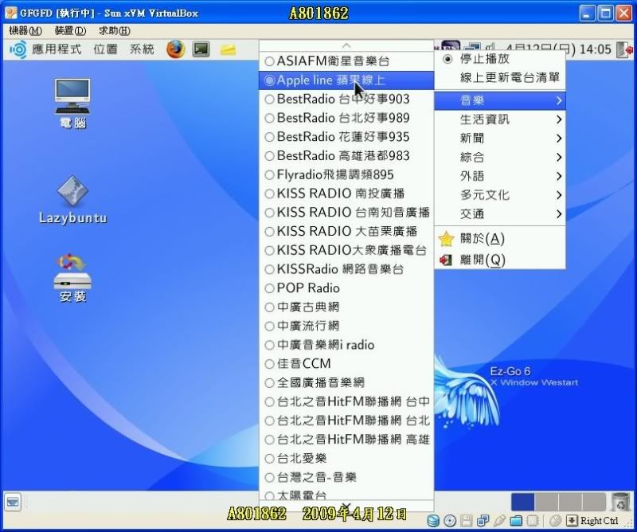Click the VirtualBox hard disk status icon
The height and width of the screenshot is (532, 637).
pyautogui.click(x=433, y=521)
